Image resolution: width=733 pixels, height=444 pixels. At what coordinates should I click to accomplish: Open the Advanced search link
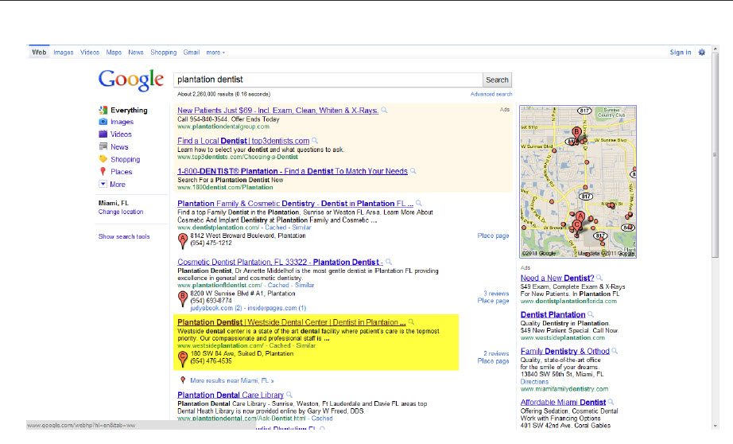pos(491,94)
